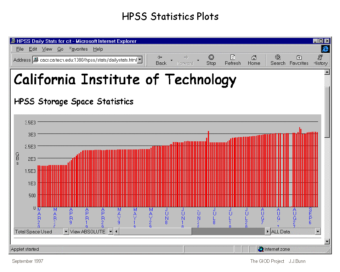Open the History toolbar icon
This screenshot has width=340, height=272.
pyautogui.click(x=320, y=57)
